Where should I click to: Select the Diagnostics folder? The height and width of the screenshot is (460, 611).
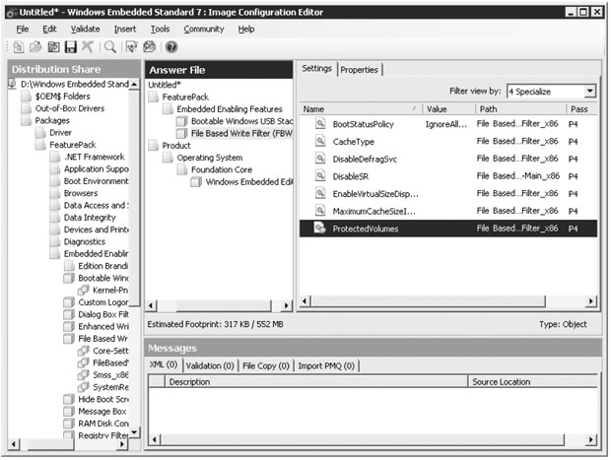84,241
